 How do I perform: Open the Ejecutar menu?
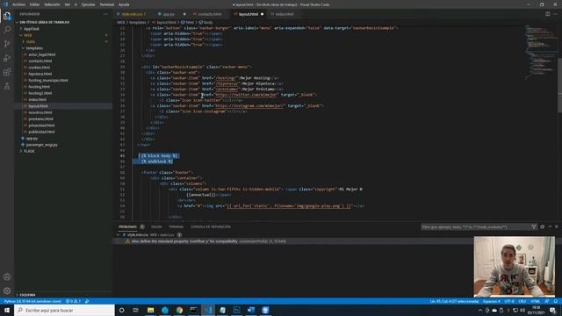(88, 4)
